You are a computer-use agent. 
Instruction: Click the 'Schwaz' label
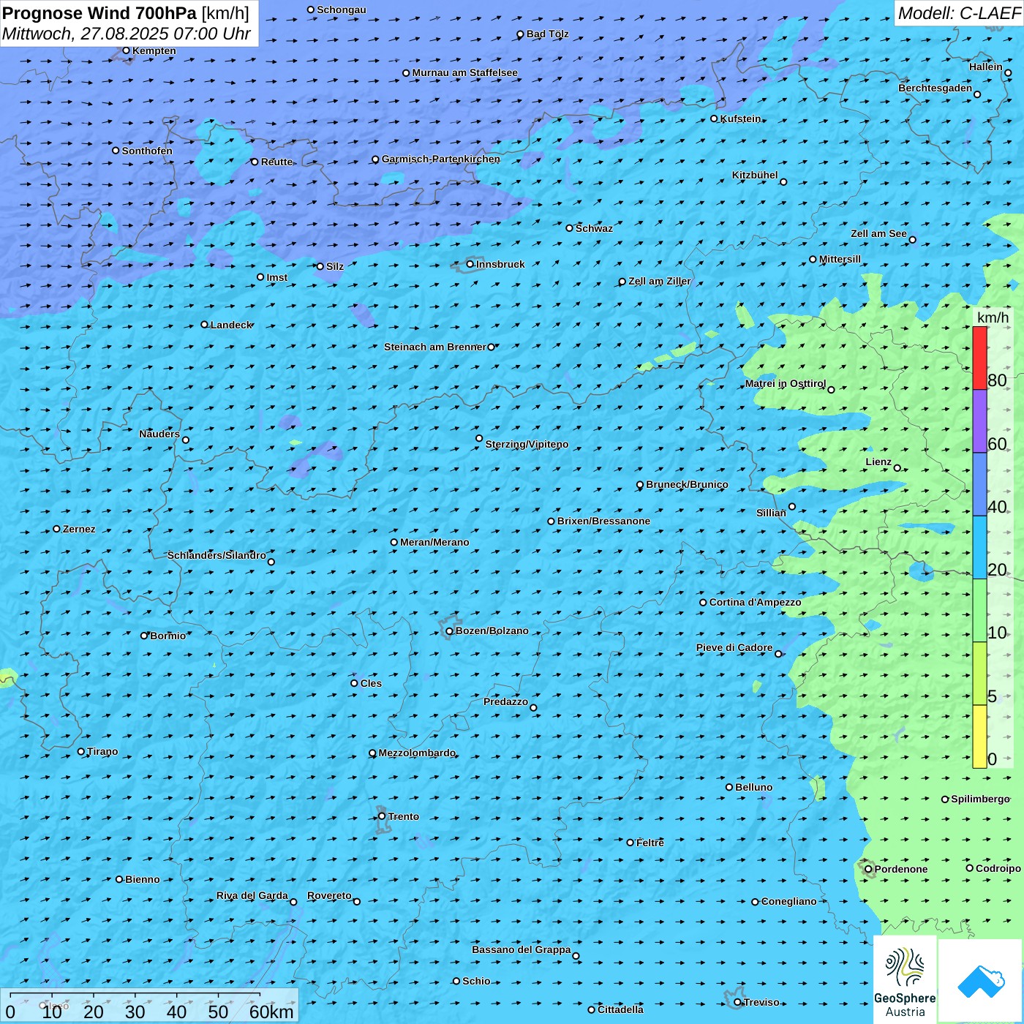point(594,228)
